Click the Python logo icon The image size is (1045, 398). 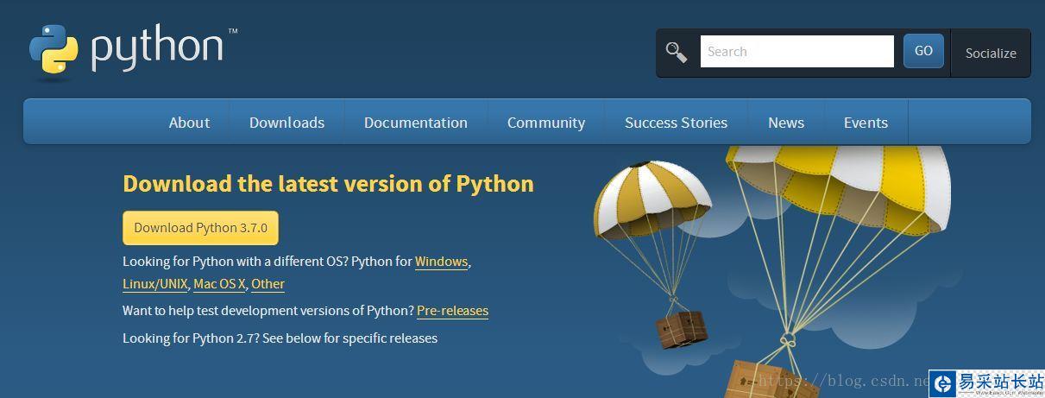tap(54, 50)
